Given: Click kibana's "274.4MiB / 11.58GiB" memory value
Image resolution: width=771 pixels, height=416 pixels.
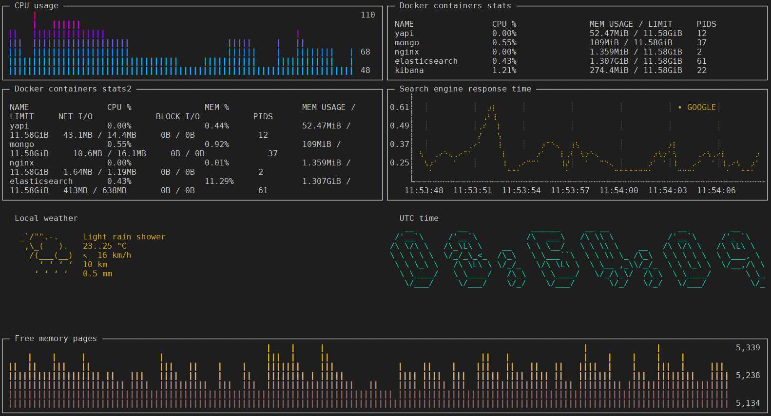Looking at the screenshot, I should point(636,70).
